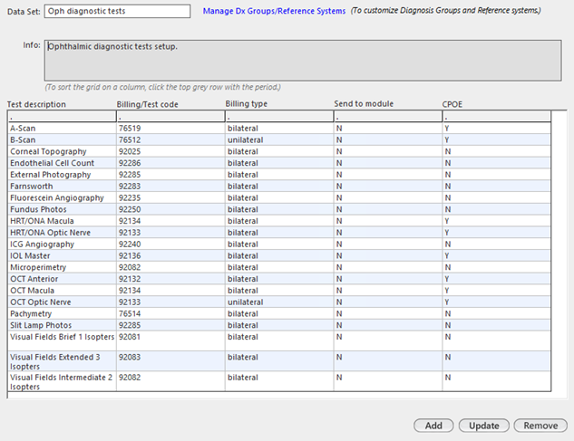Select Corneal Topography row
Screen dimensions: 574x441
coord(279,151)
